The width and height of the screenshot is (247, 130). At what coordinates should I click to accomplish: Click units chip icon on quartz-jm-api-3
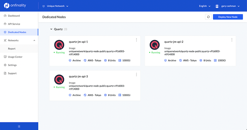tap(105, 95)
